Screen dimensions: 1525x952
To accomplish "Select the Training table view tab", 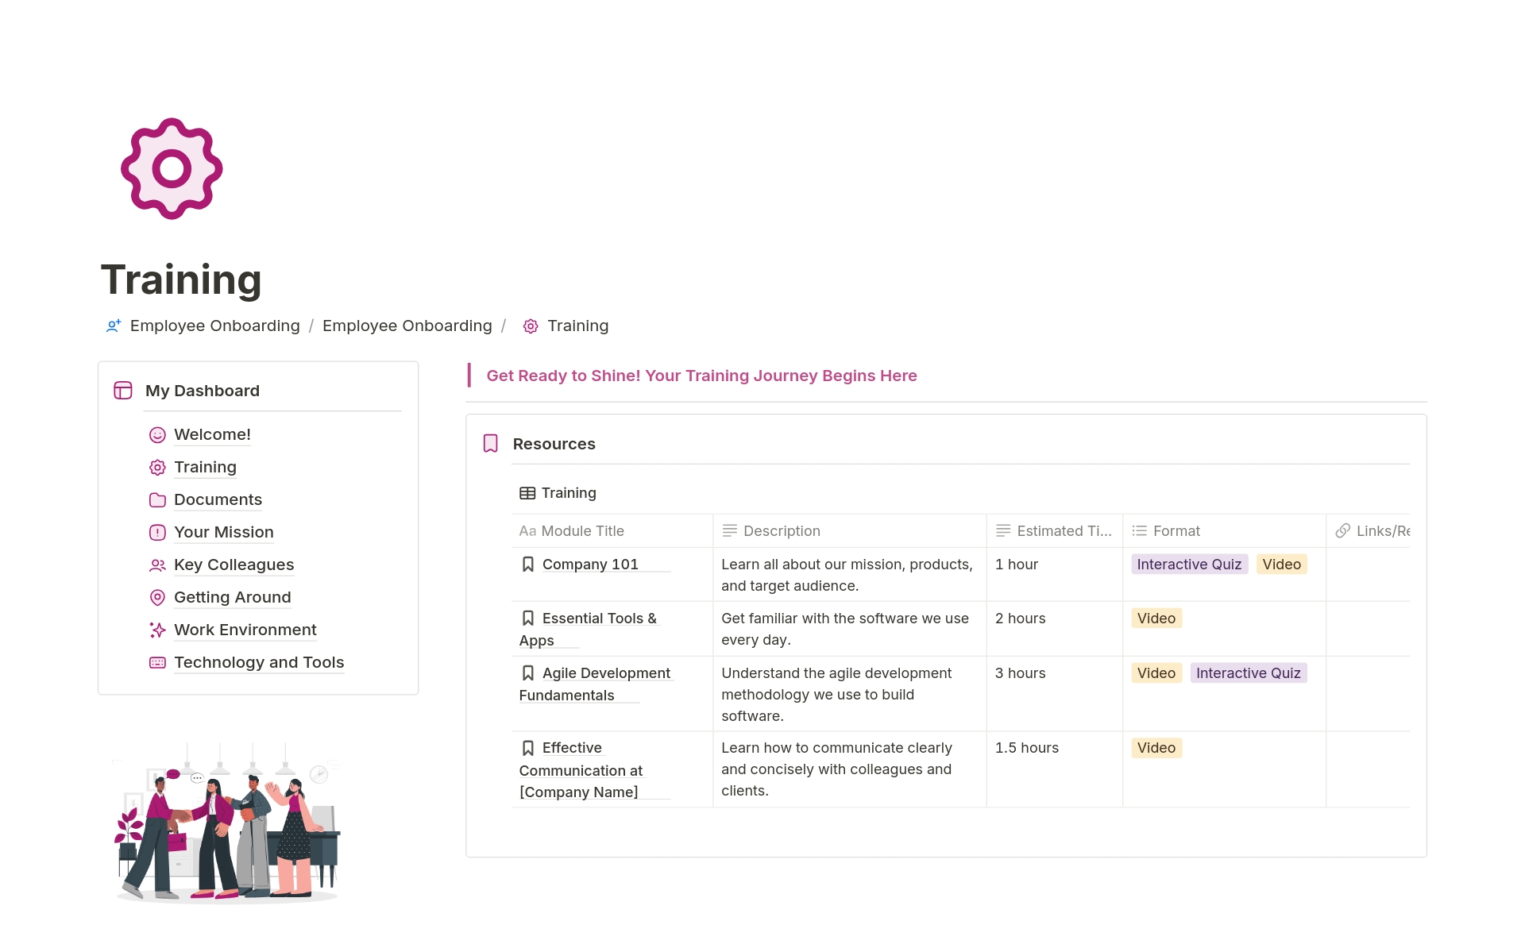I will 558,493.
